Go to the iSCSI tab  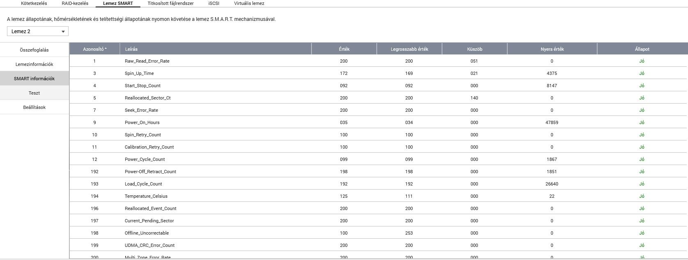tap(214, 3)
